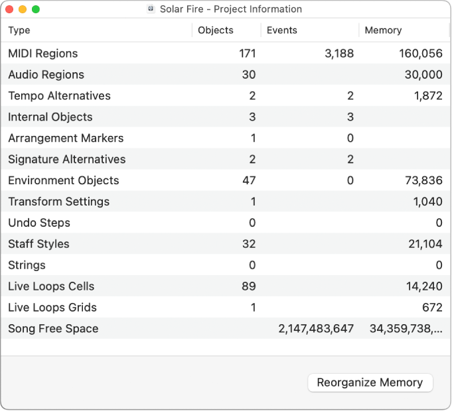
Task: Sort by the Objects column header
Action: (215, 30)
